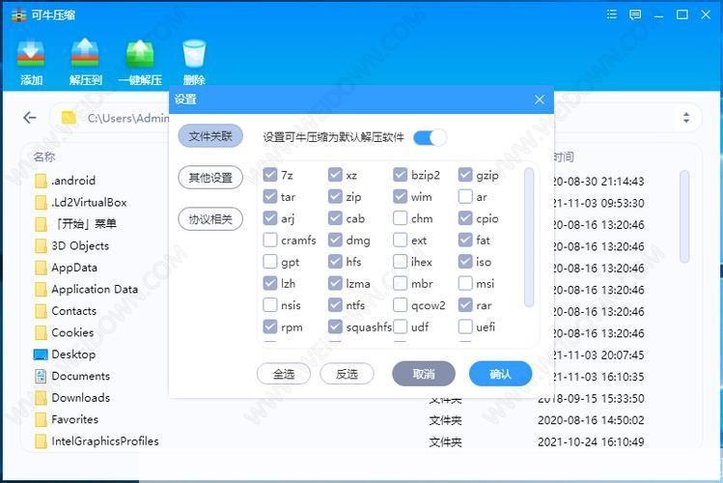
Task: Open the 协议相关 settings tab
Action: pyautogui.click(x=210, y=218)
